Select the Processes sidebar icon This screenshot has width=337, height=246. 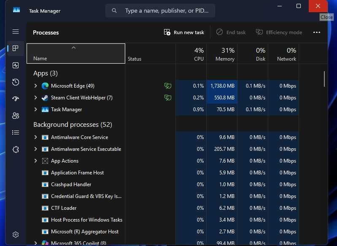coord(16,48)
